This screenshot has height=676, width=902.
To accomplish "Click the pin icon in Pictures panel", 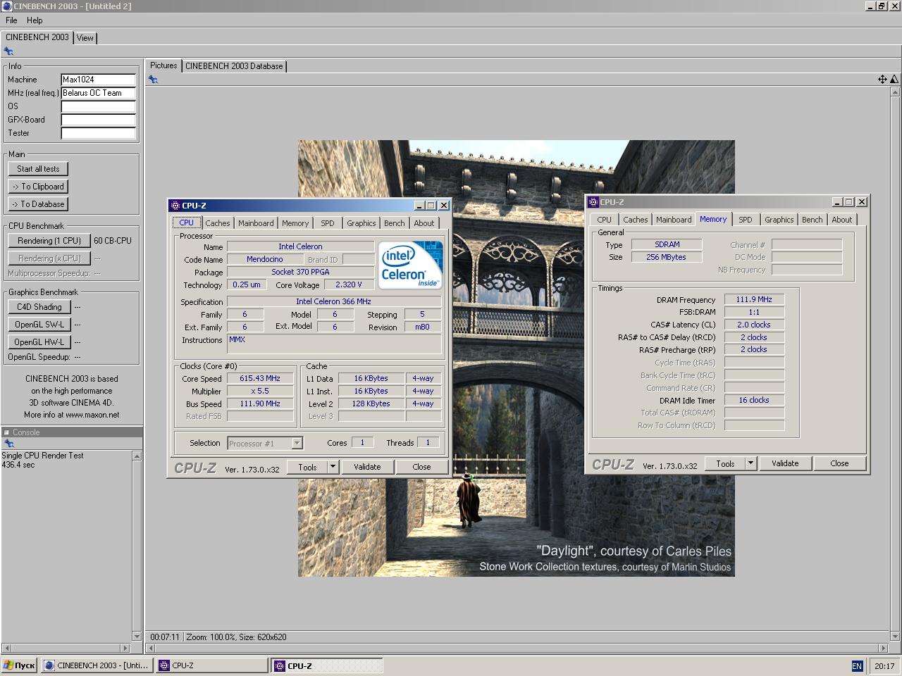I will (x=153, y=80).
